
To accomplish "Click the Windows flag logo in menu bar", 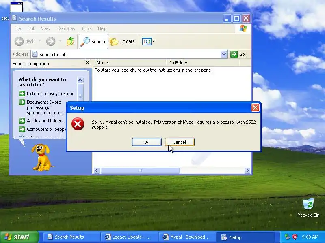I will pos(243,28).
